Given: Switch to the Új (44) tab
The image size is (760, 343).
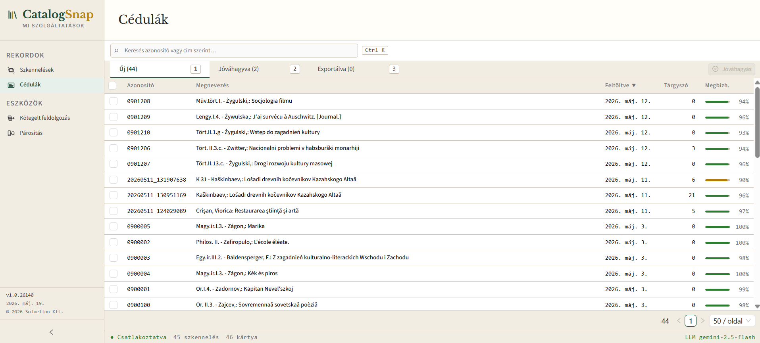Looking at the screenshot, I should point(160,69).
